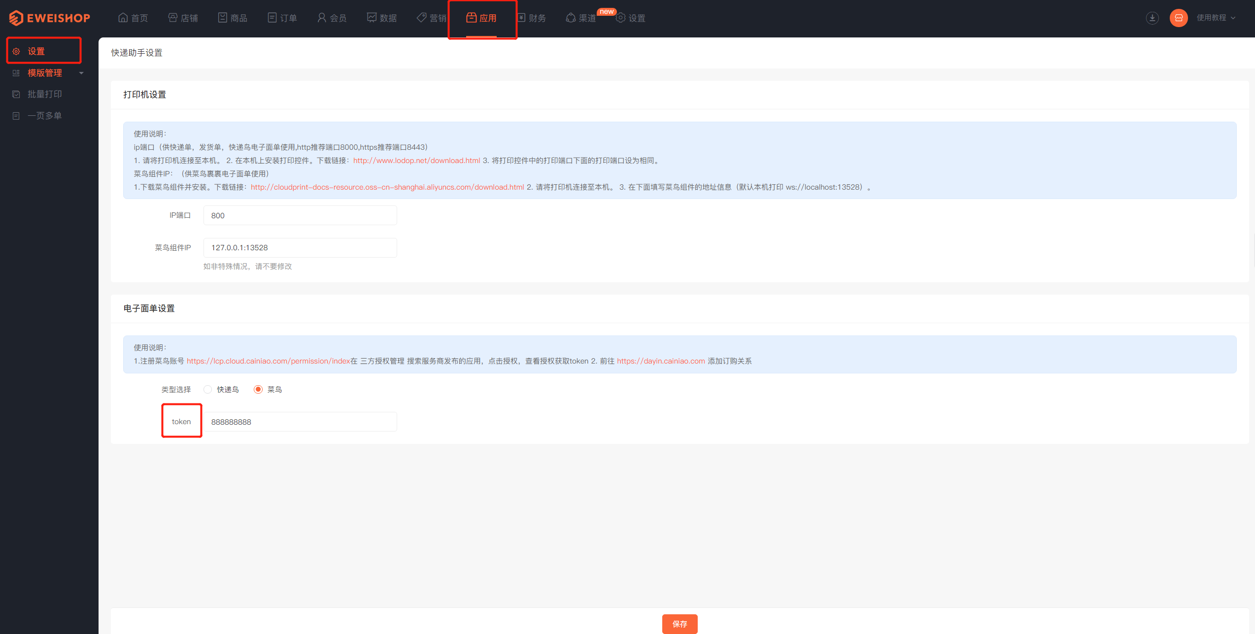Image resolution: width=1255 pixels, height=634 pixels.
Task: Click the 应用 briefcase icon
Action: 472,18
